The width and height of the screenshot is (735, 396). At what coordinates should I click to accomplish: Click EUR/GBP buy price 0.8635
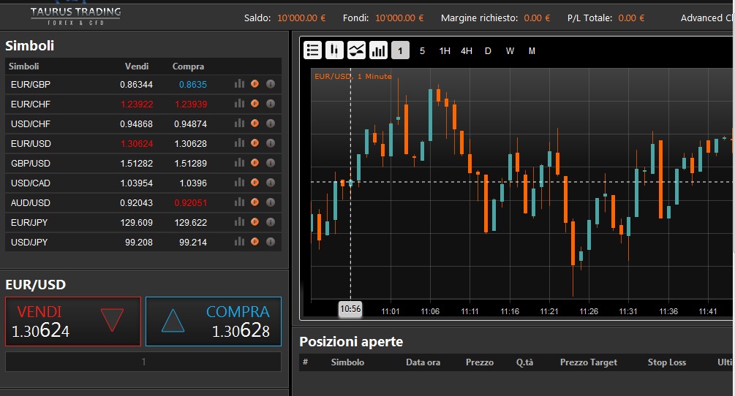click(x=192, y=85)
